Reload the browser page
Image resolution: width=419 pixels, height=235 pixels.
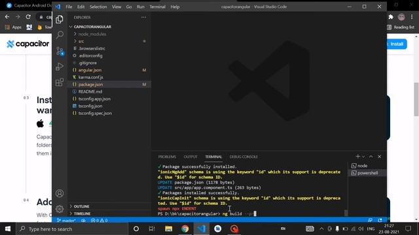pos(28,17)
